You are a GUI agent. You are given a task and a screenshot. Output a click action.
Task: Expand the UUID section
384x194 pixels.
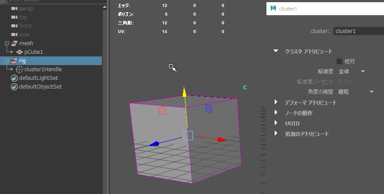coord(276,123)
